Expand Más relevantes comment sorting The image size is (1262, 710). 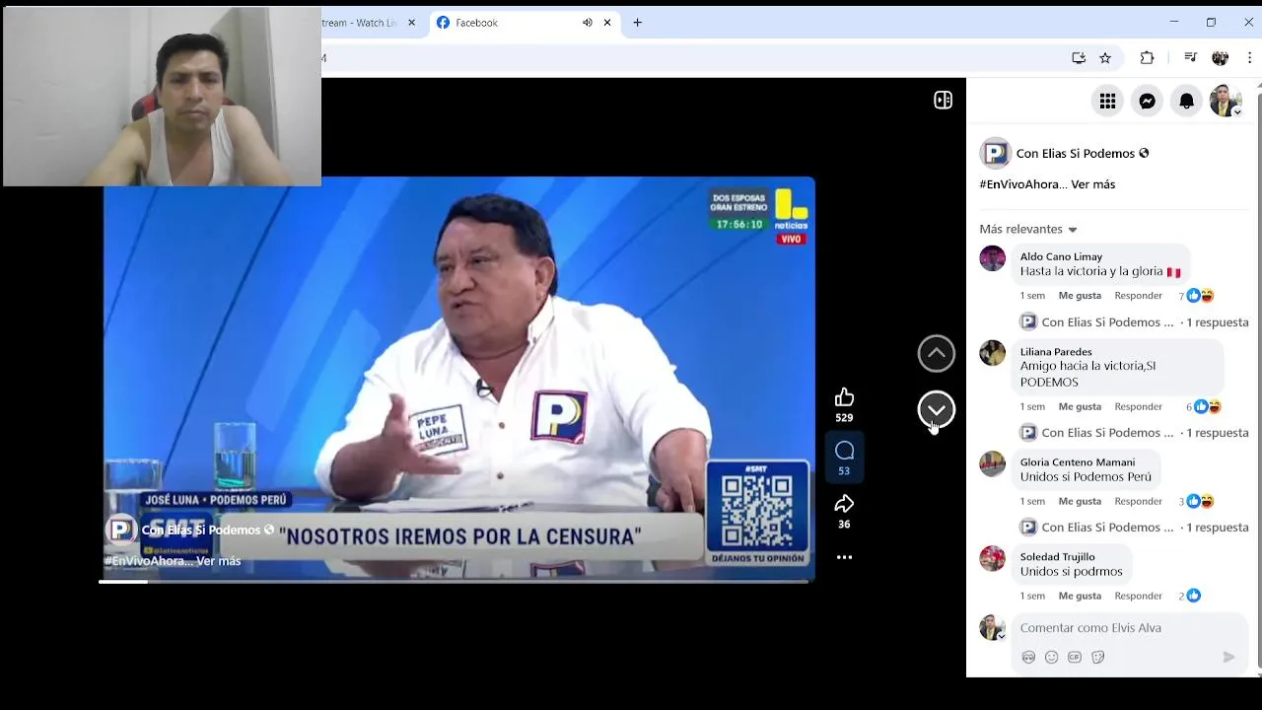tap(1028, 229)
